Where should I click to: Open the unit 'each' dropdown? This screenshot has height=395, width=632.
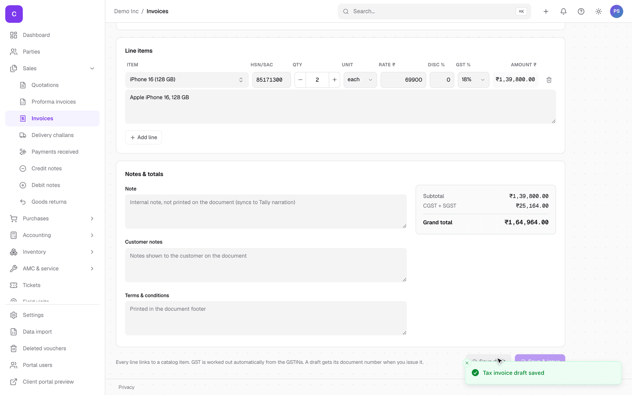(360, 80)
